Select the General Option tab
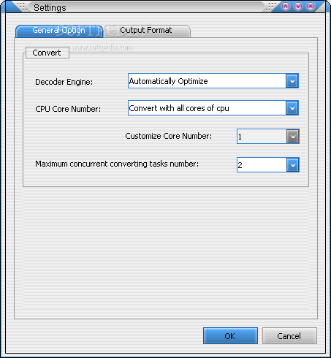Screen dimensions: 331x358 tap(59, 31)
